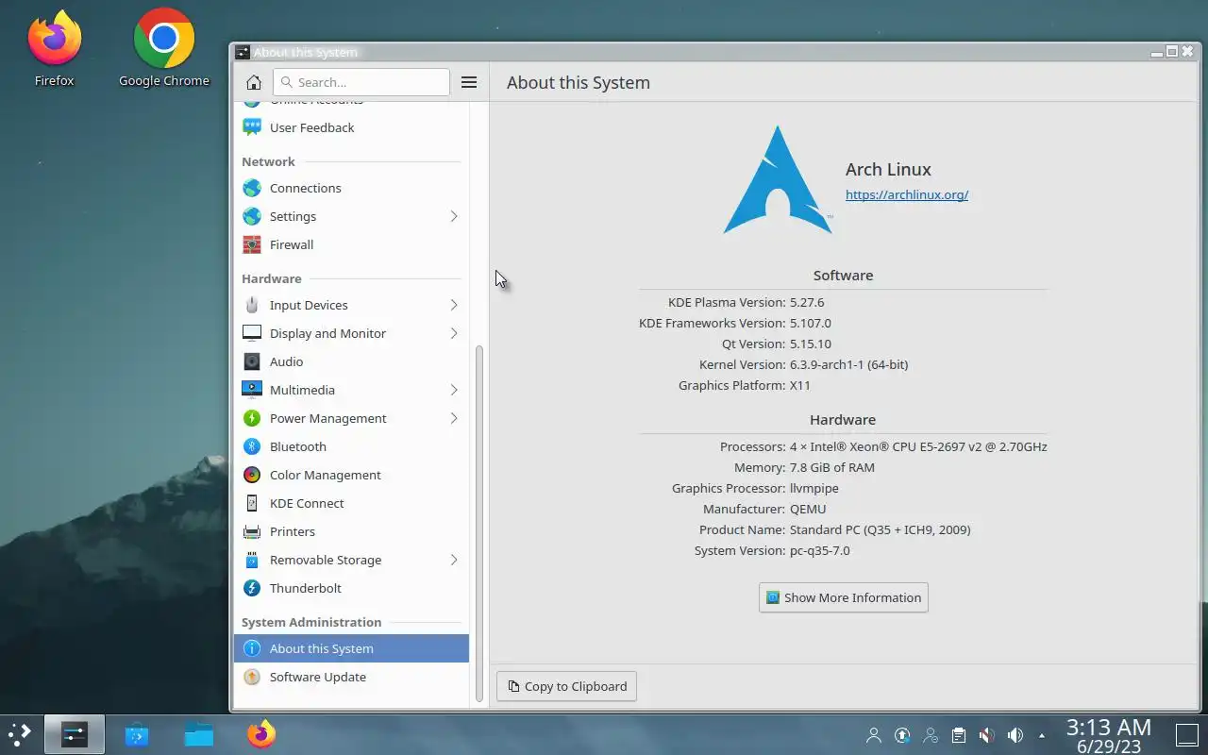Open the Google Chrome desktop shortcut

point(164,49)
